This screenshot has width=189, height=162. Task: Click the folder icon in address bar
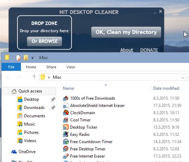point(43,77)
